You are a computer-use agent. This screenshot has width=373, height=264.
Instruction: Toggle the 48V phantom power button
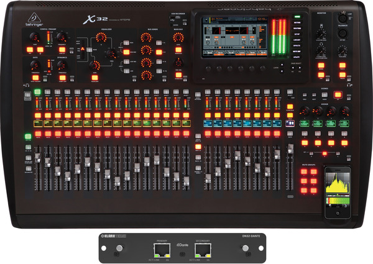coord(30,50)
